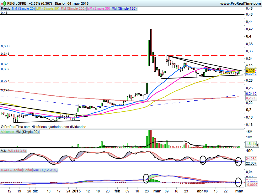The height and width of the screenshot is (194, 262).
Task: Select the Señal line label
Action: 27,170
